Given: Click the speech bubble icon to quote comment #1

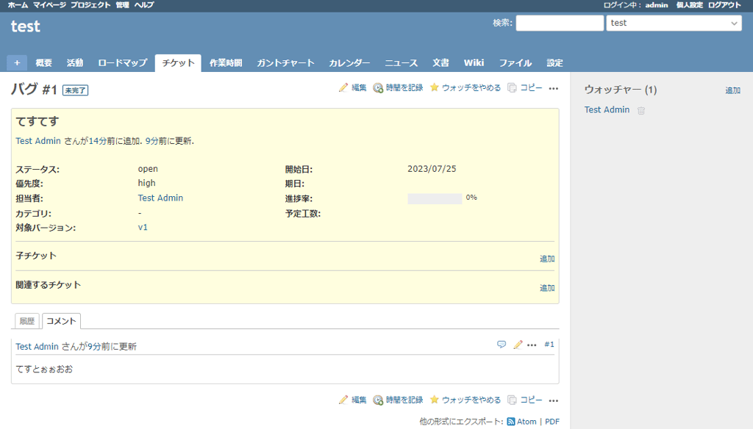Looking at the screenshot, I should pos(502,344).
